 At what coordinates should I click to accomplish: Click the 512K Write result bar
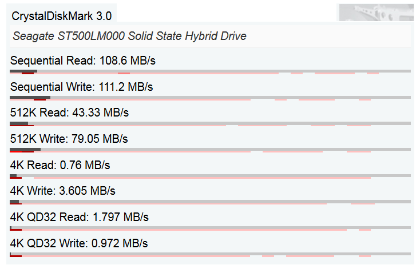click(x=210, y=150)
